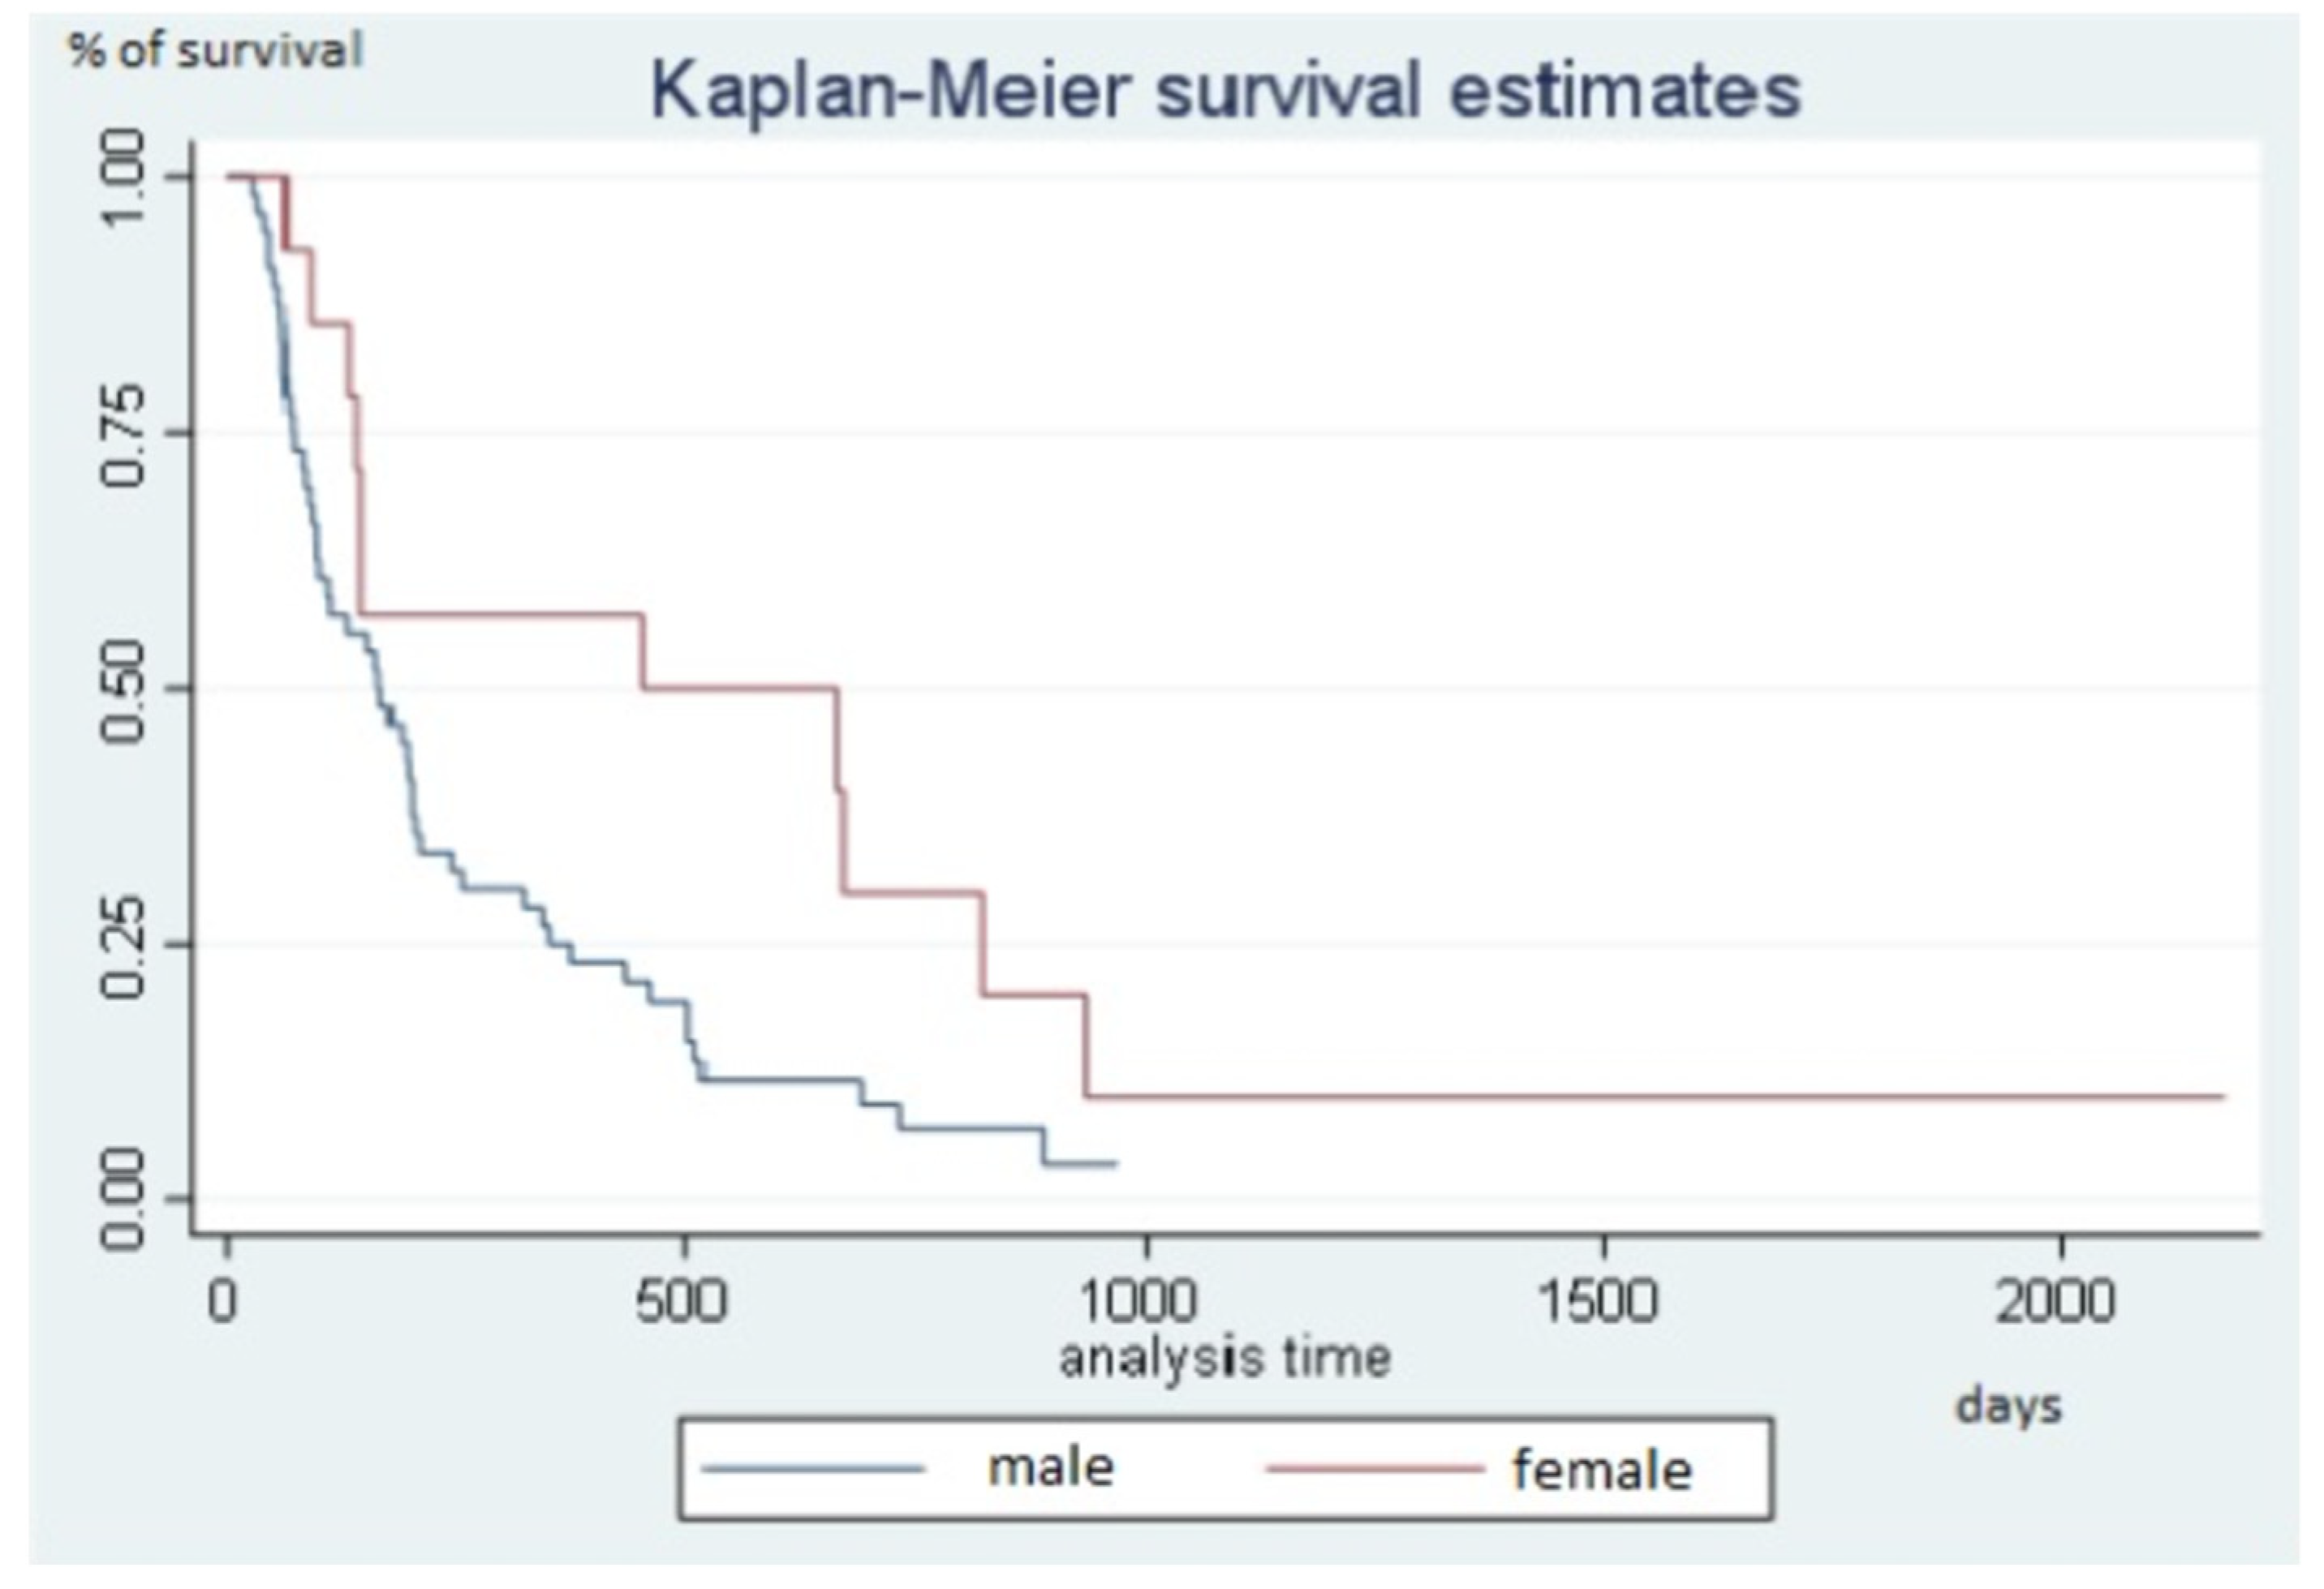
Task: Select the 2000 x-axis tick label
Action: tap(2058, 1302)
